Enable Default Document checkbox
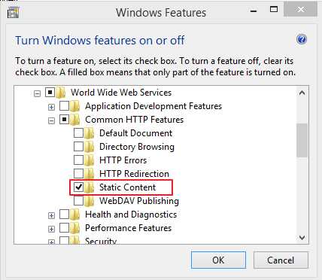This screenshot has width=322, height=280. (x=78, y=132)
